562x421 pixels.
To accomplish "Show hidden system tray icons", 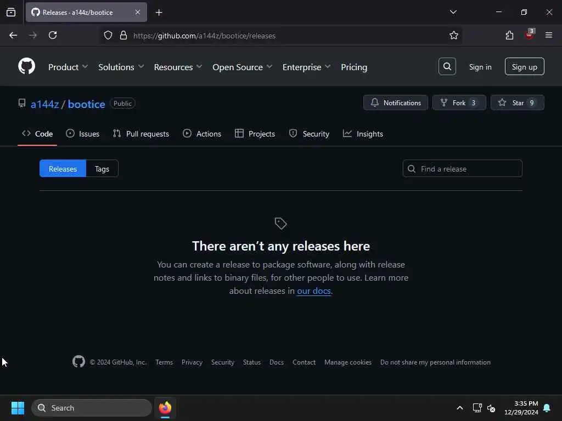I will (459, 408).
